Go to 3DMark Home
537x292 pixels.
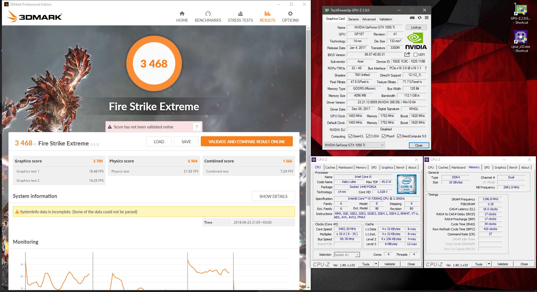coord(182,17)
